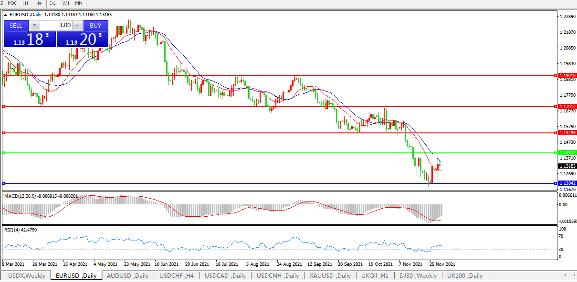Select the blue 1.12042 line's left handle

[x=3, y=183]
